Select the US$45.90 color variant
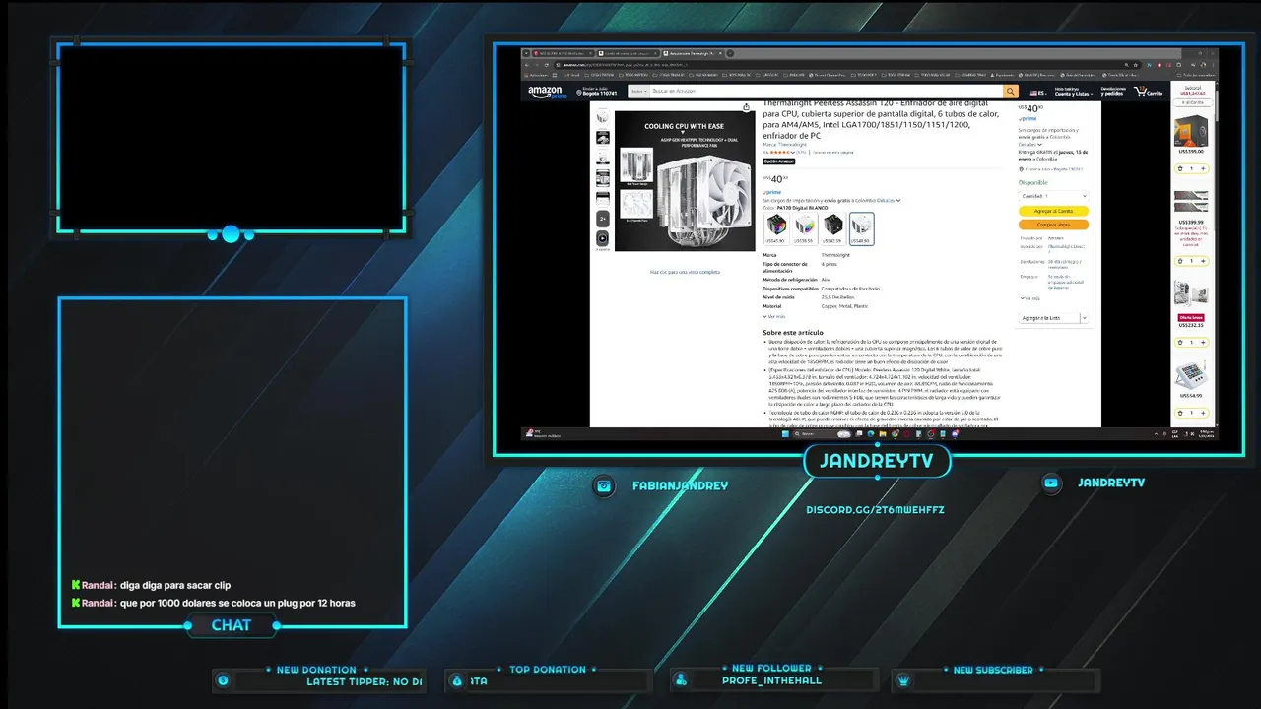Image resolution: width=1261 pixels, height=709 pixels. tap(776, 228)
